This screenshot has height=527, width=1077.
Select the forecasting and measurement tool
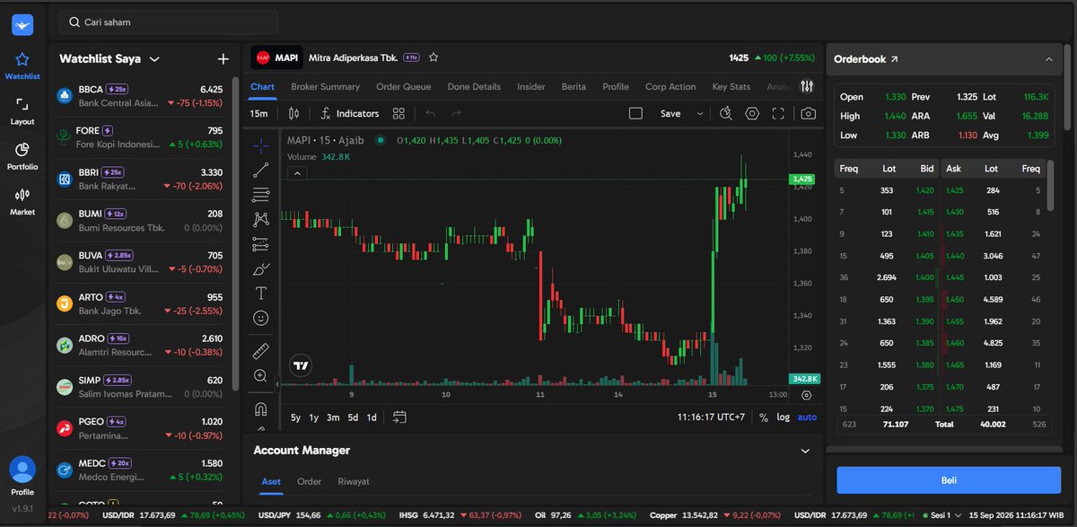tap(261, 243)
